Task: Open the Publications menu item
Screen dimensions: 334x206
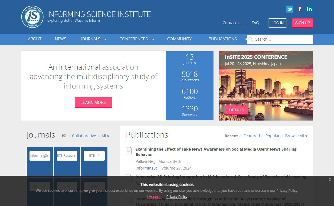Action: (x=223, y=39)
